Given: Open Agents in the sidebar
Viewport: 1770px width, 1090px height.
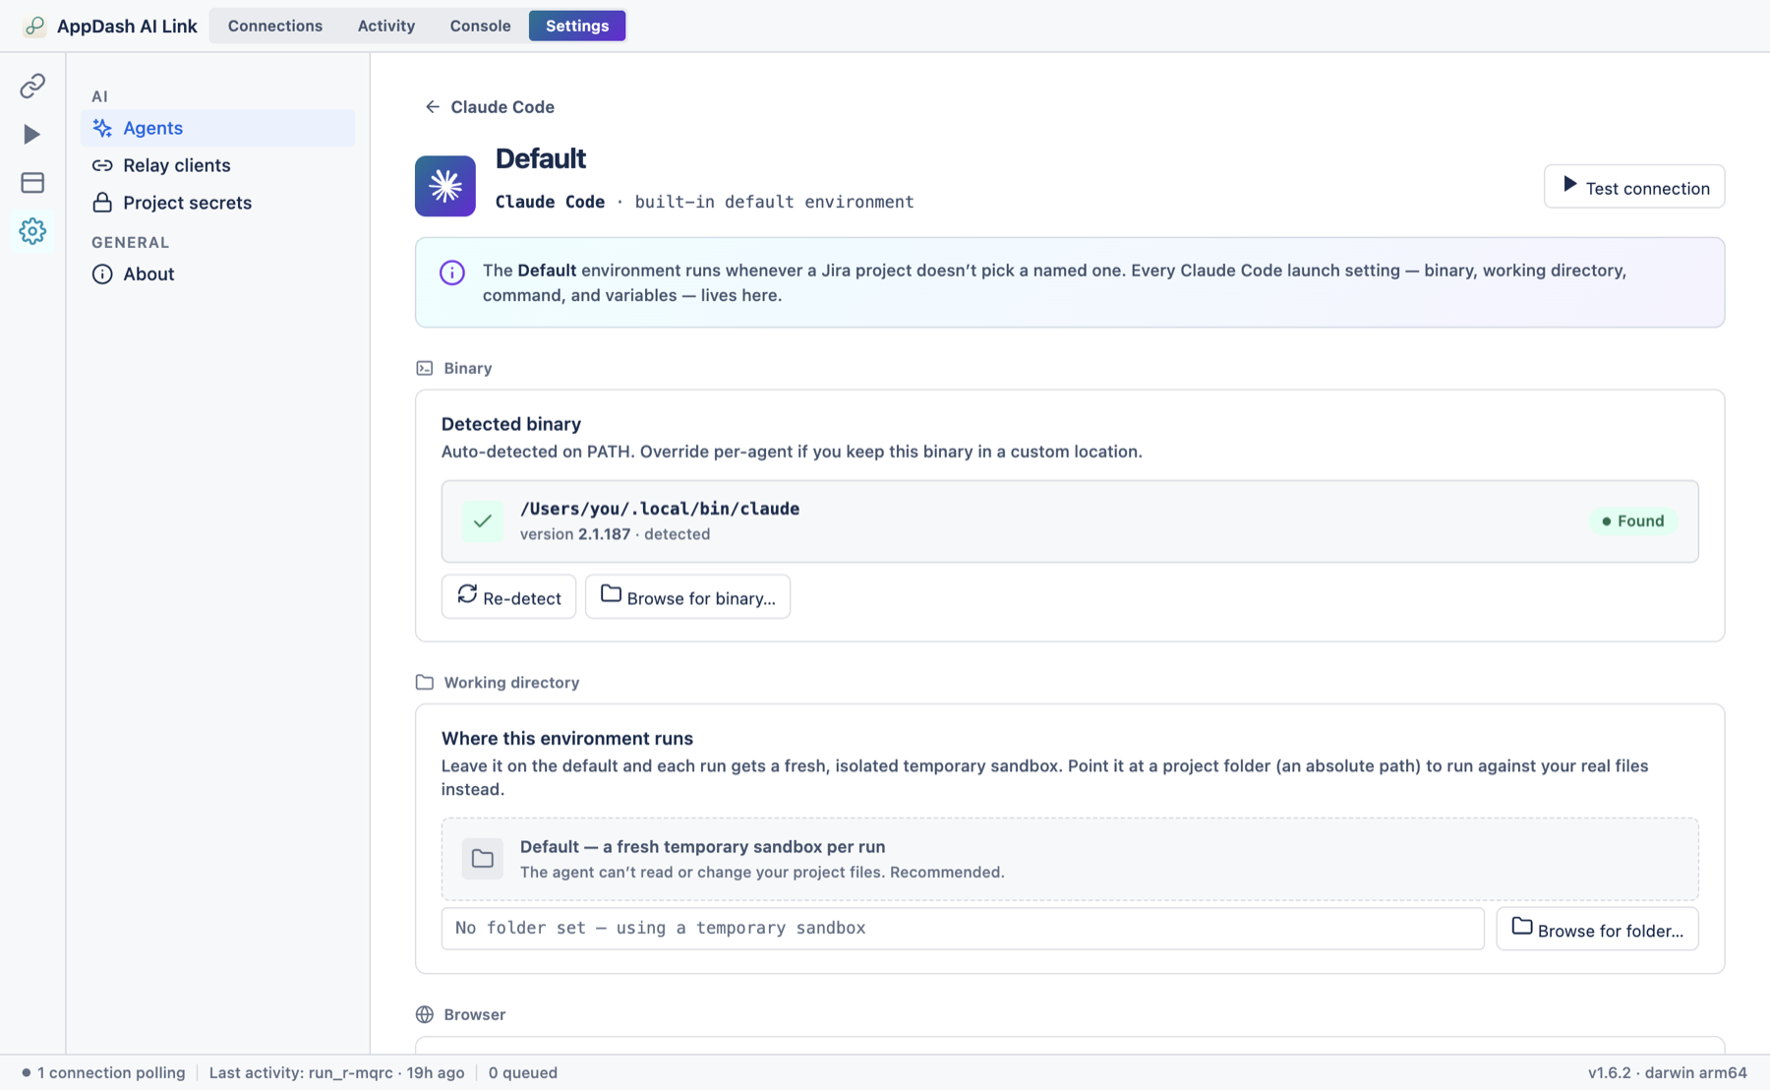Looking at the screenshot, I should pos(217,128).
